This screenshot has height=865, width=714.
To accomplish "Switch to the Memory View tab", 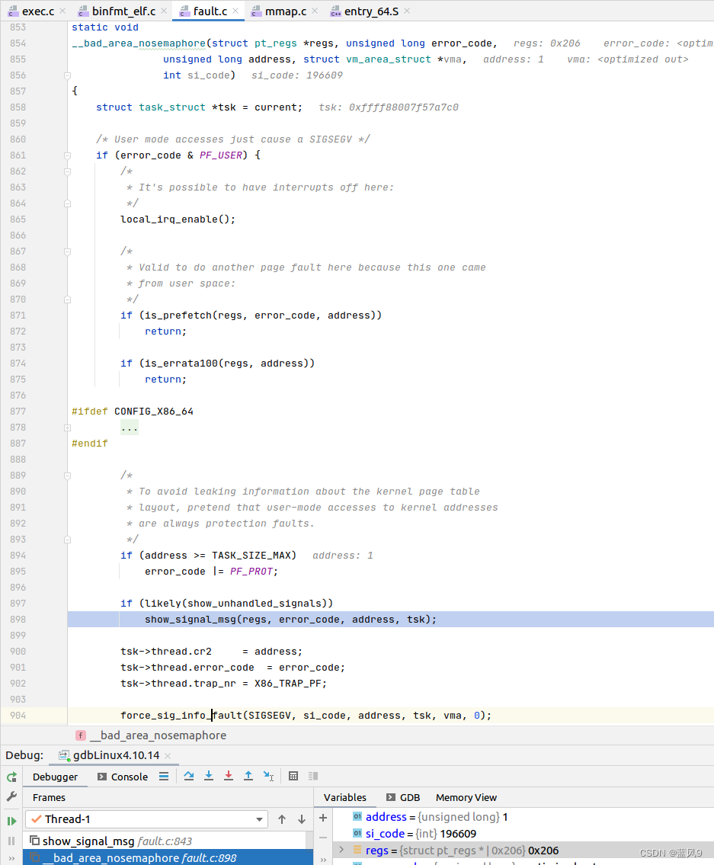I will coord(466,798).
